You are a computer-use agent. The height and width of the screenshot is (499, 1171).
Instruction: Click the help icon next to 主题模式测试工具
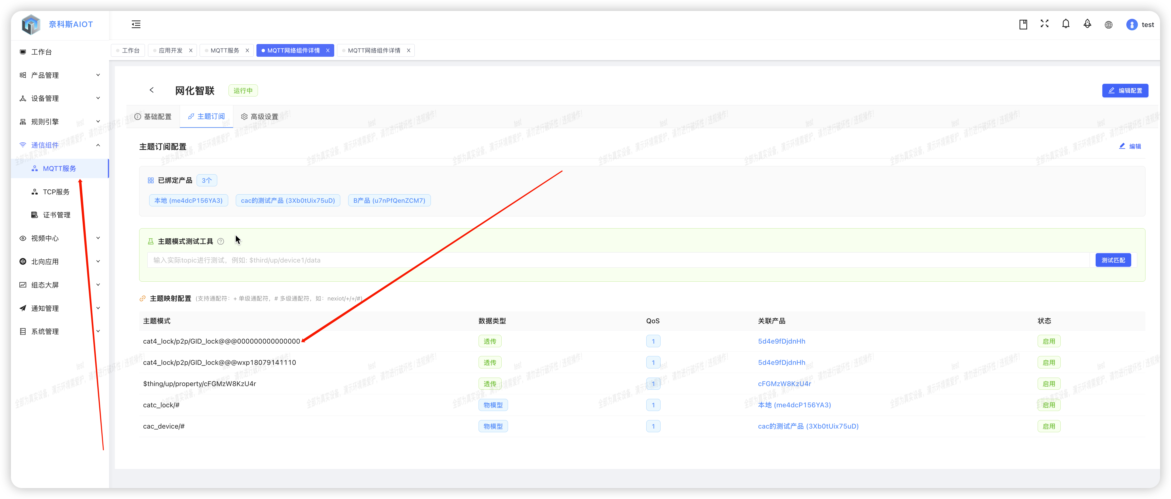click(221, 242)
